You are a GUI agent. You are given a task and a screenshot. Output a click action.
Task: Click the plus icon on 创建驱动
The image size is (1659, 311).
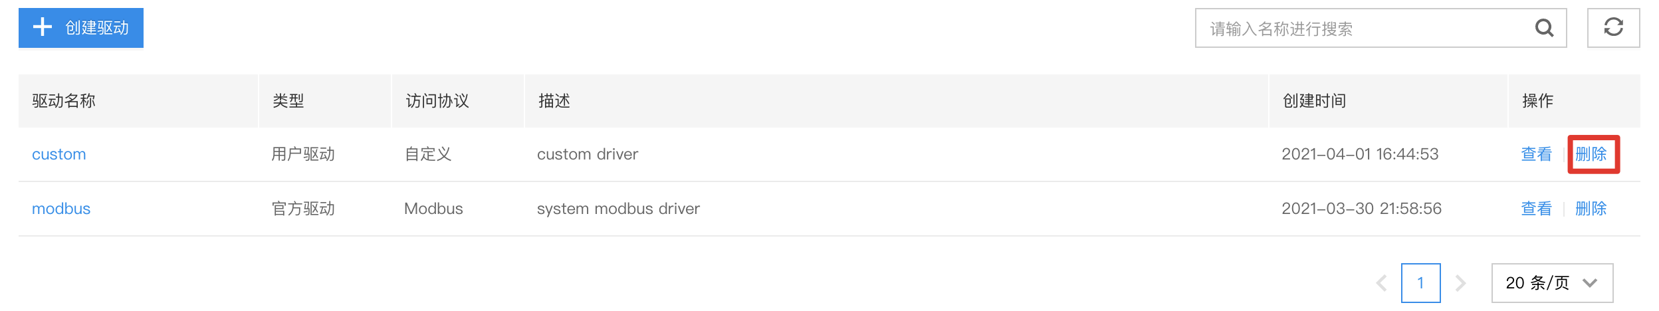pos(43,27)
